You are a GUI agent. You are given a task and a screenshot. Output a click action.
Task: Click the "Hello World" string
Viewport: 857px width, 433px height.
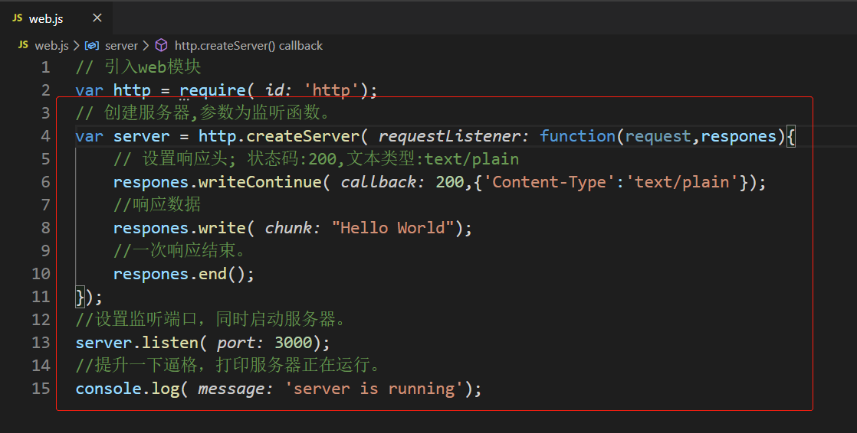393,227
